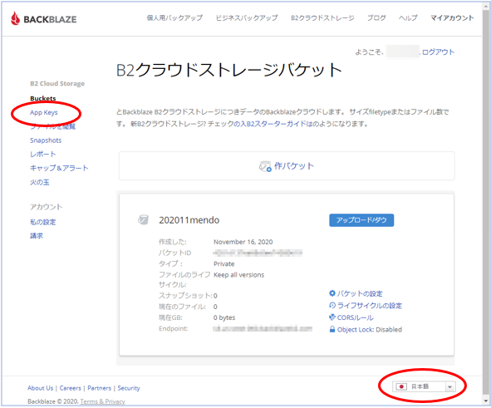The image size is (491, 408).
Task: Click the ログアウト link
Action: click(x=438, y=52)
